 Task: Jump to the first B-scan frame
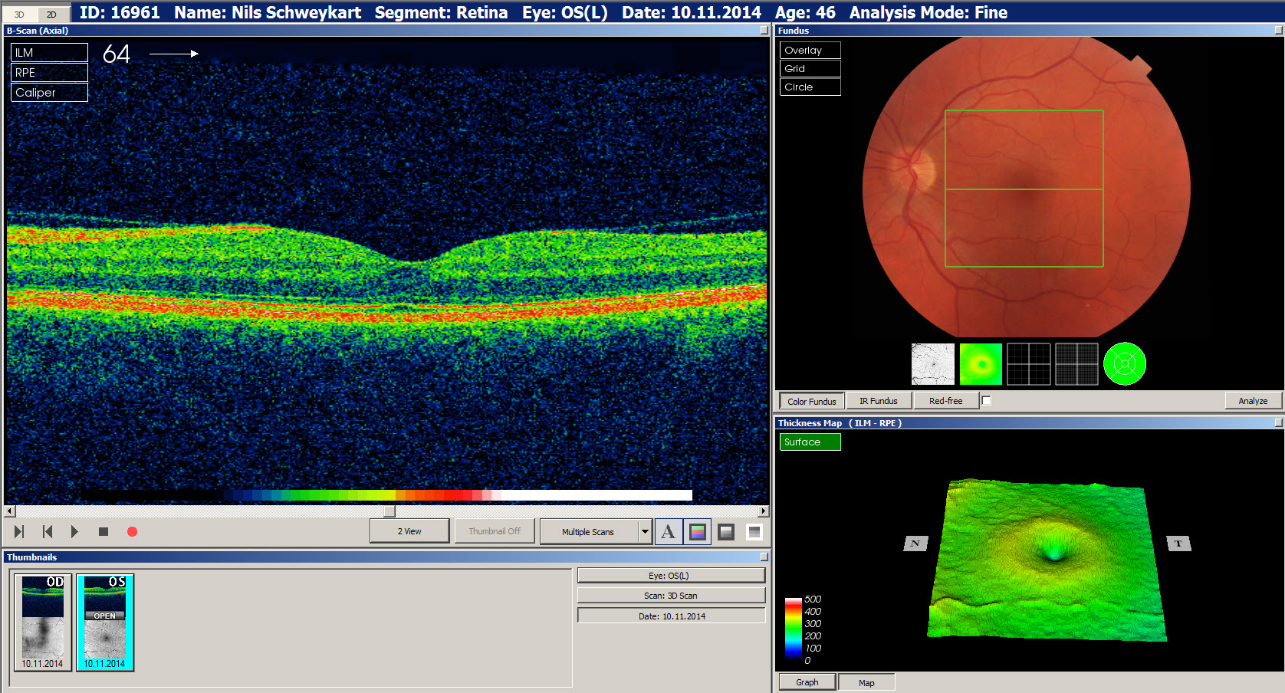pyautogui.click(x=48, y=531)
